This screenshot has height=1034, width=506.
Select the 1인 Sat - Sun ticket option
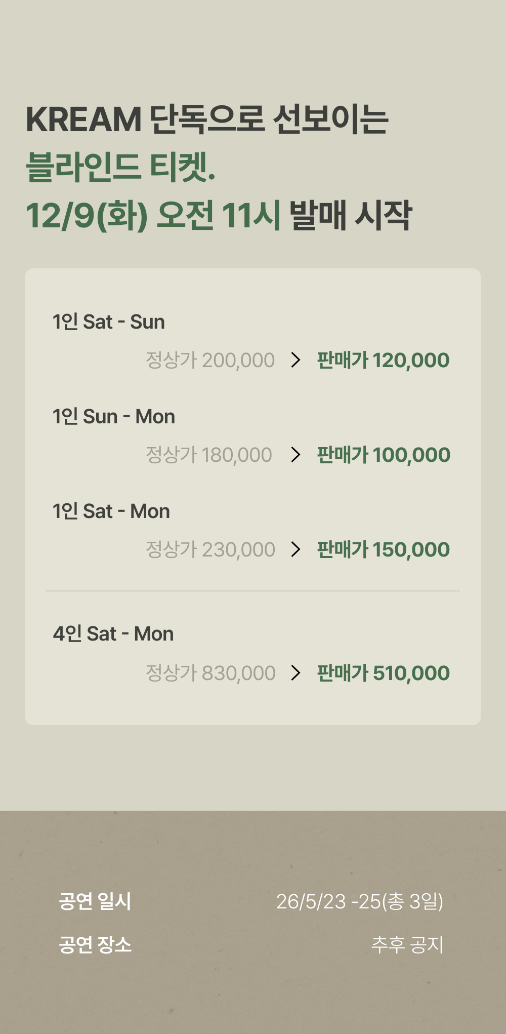coord(109,322)
